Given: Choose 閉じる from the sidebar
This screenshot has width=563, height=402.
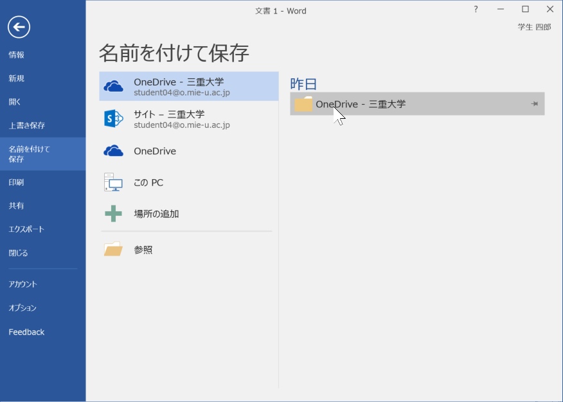Looking at the screenshot, I should [18, 253].
